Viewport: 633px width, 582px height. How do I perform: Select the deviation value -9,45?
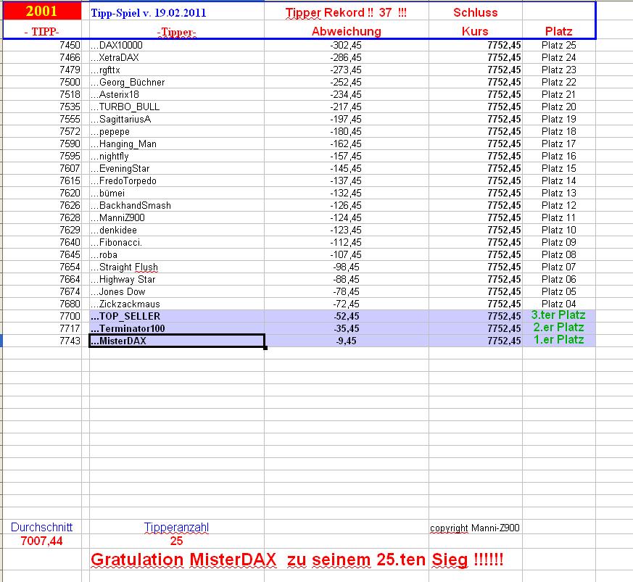346,341
